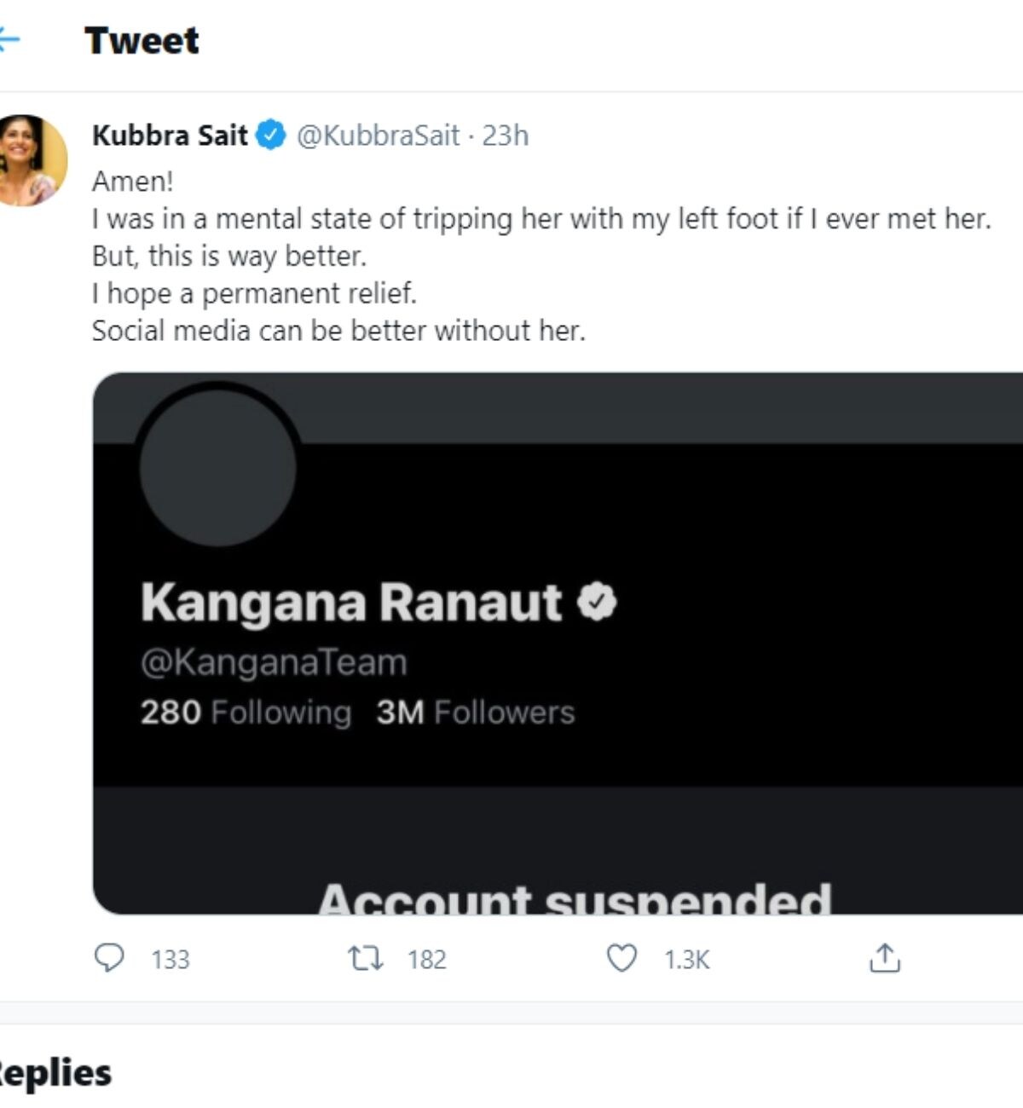Click Kubbra Sait's blue verified badge
This screenshot has height=1108, width=1023.
coord(271,135)
